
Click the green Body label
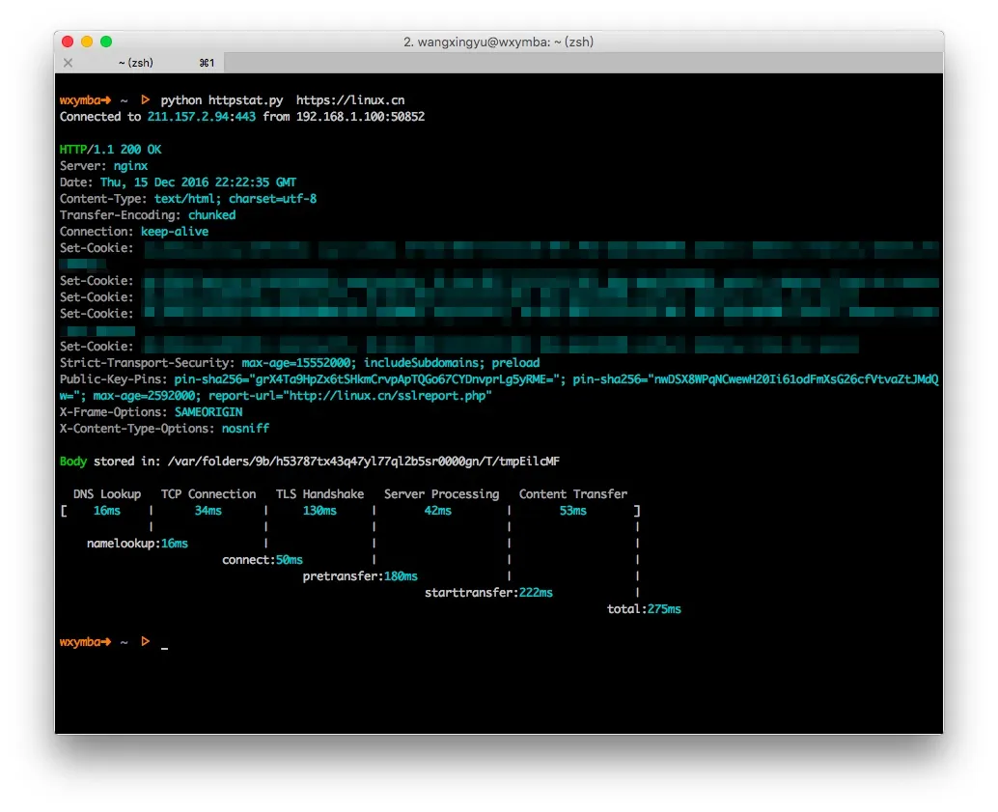73,461
